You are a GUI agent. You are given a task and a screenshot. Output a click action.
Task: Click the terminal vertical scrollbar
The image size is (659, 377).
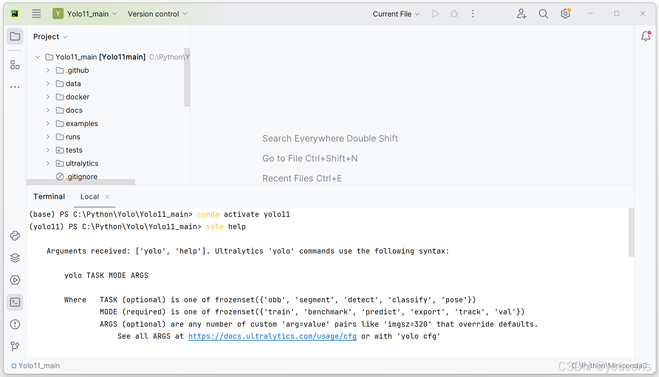[631, 232]
